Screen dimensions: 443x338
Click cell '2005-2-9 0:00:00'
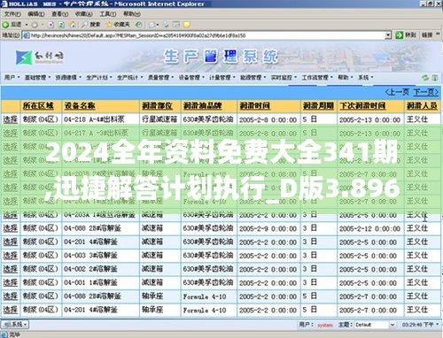click(x=268, y=228)
